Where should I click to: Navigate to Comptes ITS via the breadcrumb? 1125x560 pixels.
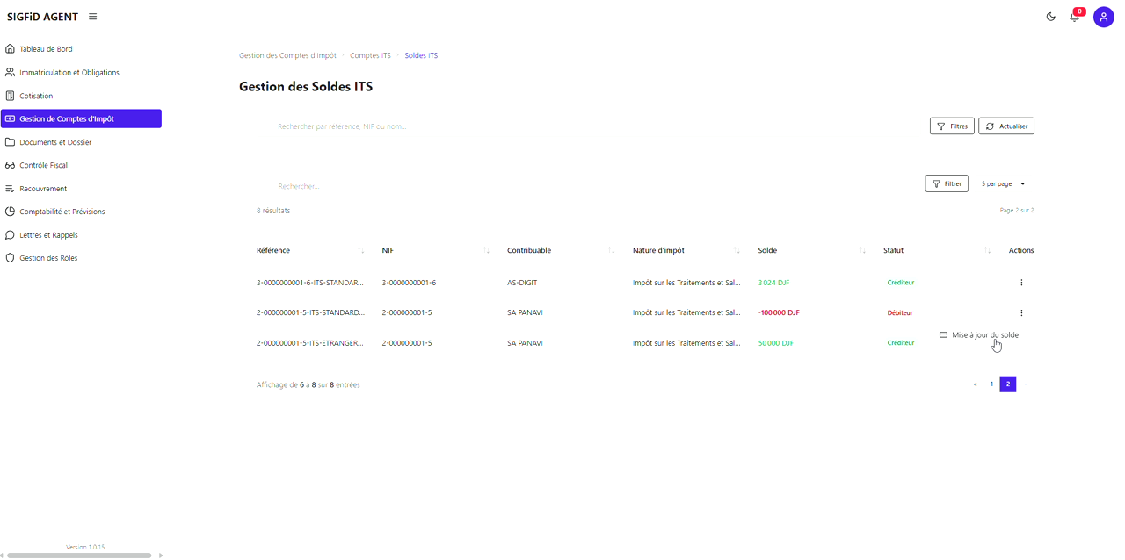(370, 55)
